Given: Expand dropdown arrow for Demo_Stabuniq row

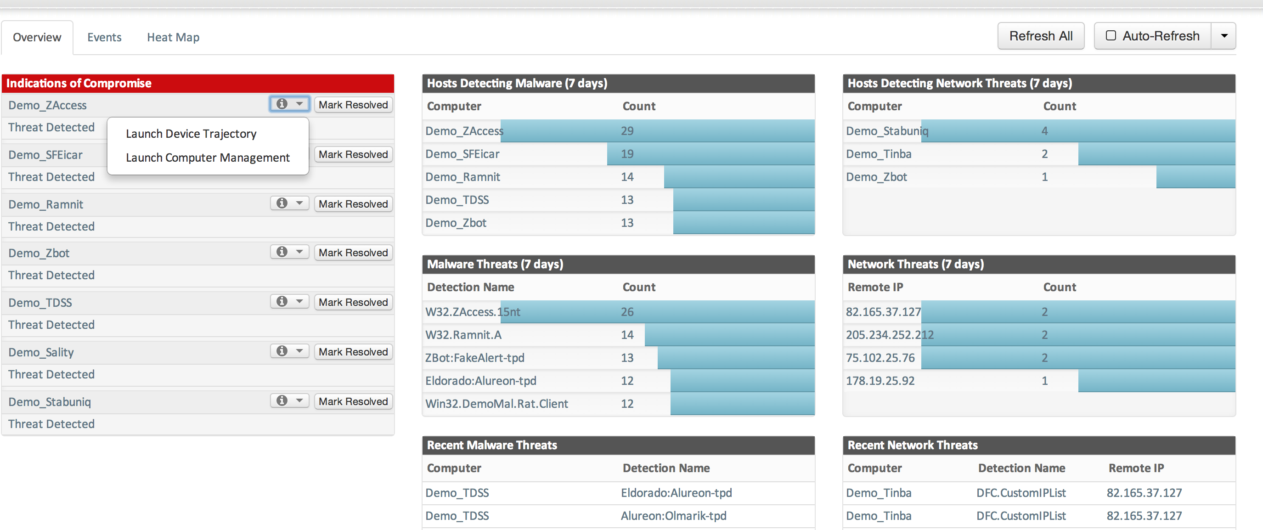Looking at the screenshot, I should 299,400.
